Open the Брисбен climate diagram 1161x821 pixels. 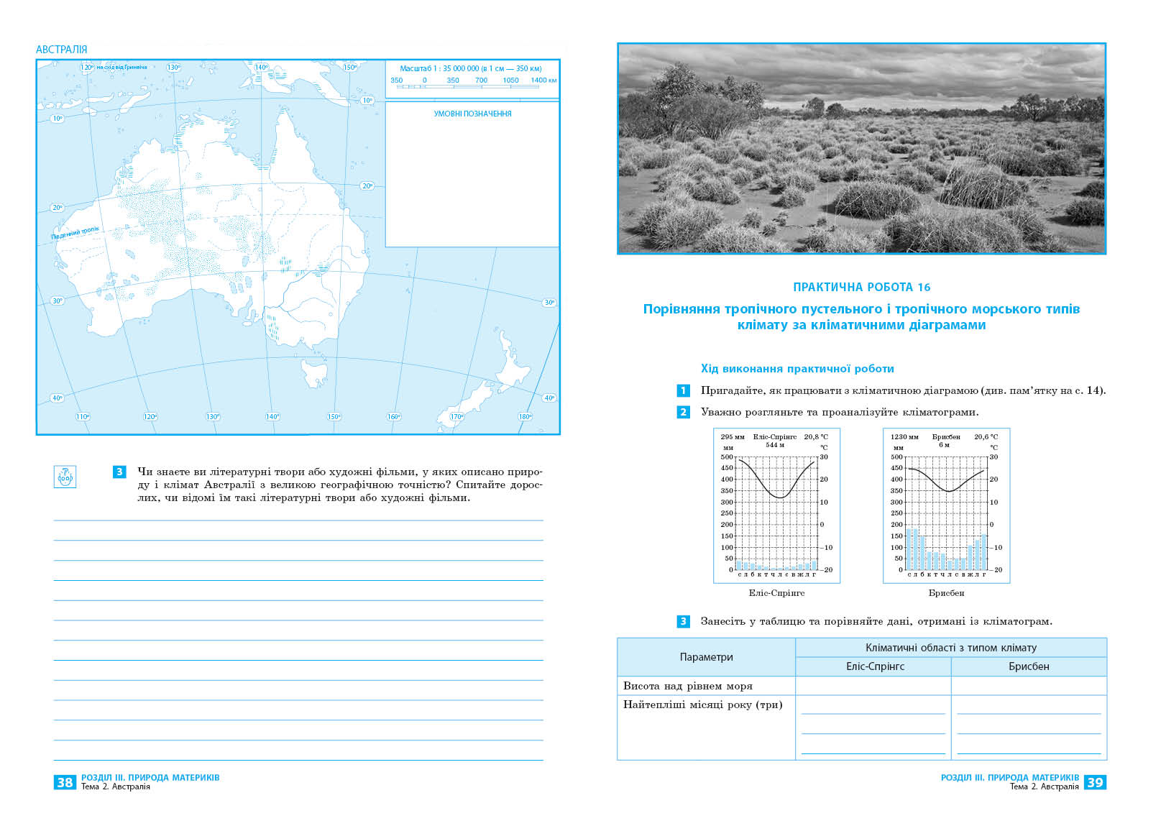point(946,506)
